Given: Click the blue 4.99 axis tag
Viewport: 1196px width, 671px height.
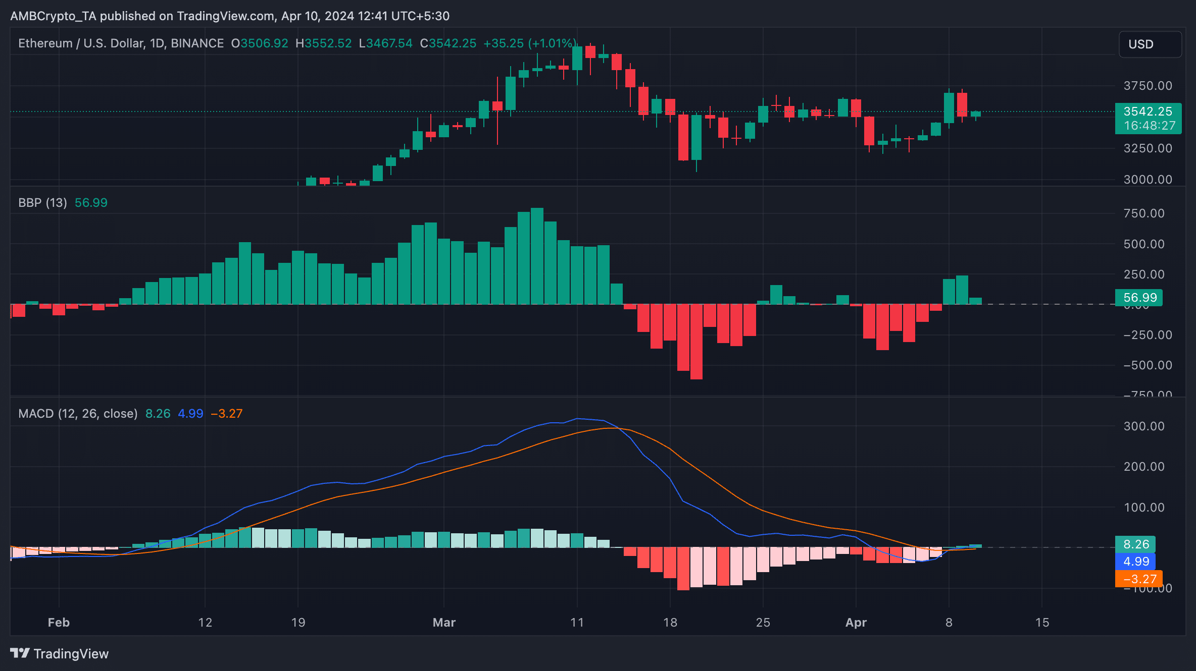Looking at the screenshot, I should coord(1135,562).
